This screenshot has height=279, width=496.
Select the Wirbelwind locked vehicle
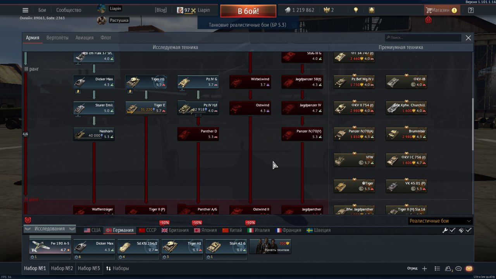[x=250, y=82]
